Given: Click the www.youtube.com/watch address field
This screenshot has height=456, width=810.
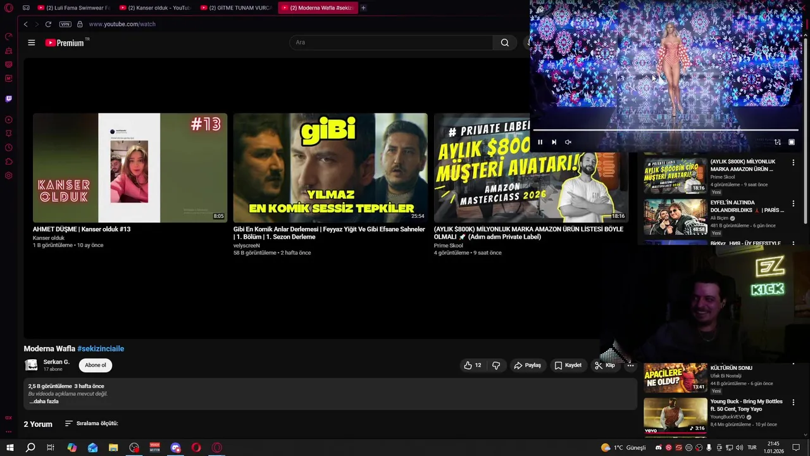Looking at the screenshot, I should coord(122,24).
